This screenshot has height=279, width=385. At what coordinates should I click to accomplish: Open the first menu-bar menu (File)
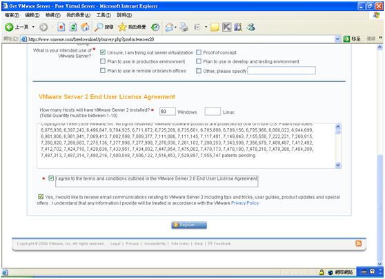pyautogui.click(x=12, y=15)
